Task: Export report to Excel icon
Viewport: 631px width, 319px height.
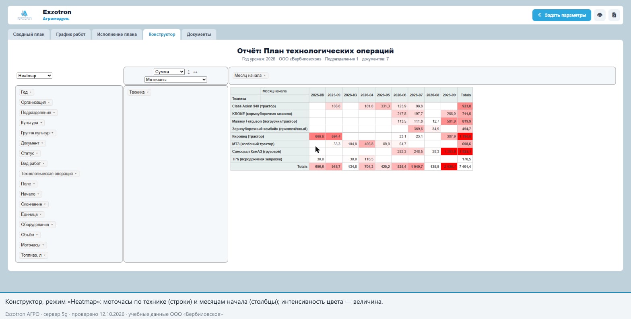Action: (614, 15)
